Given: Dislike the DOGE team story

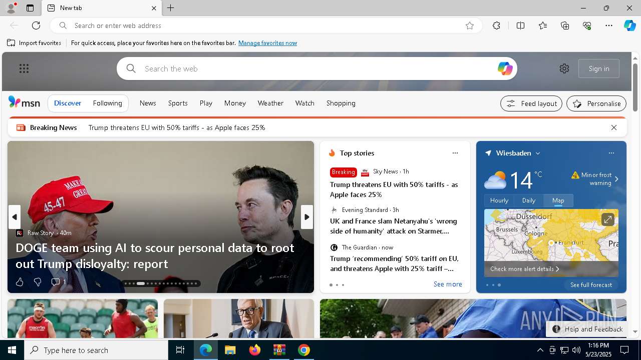Looking at the screenshot, I should coord(37,282).
